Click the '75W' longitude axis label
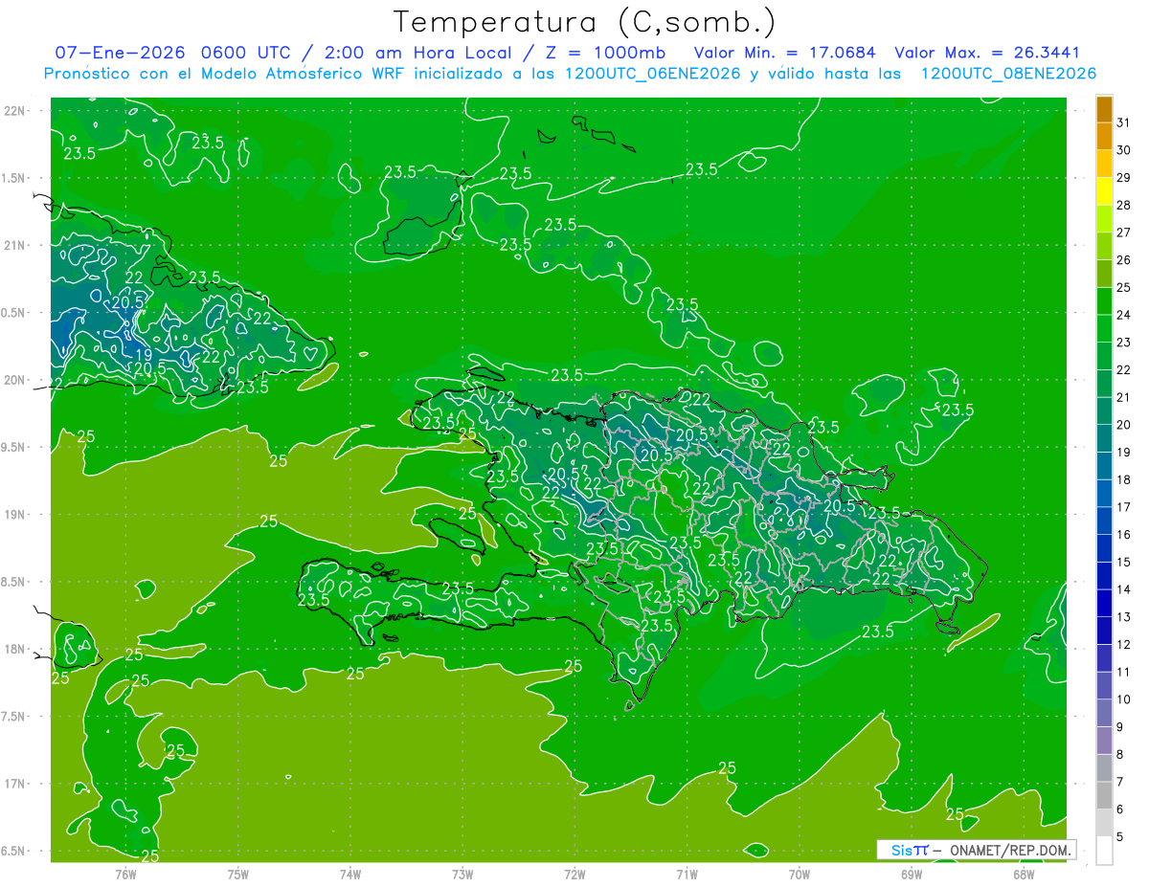 pos(238,874)
